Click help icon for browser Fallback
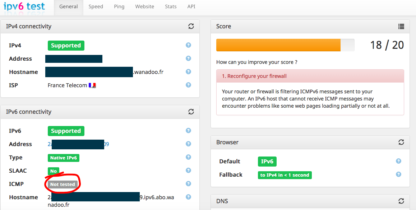This screenshot has height=210, width=416. [x=398, y=174]
